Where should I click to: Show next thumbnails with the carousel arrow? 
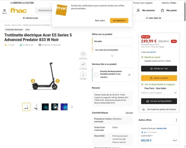pos(72,107)
